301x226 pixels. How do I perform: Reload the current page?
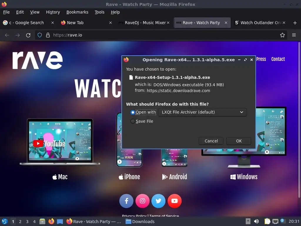point(28,35)
